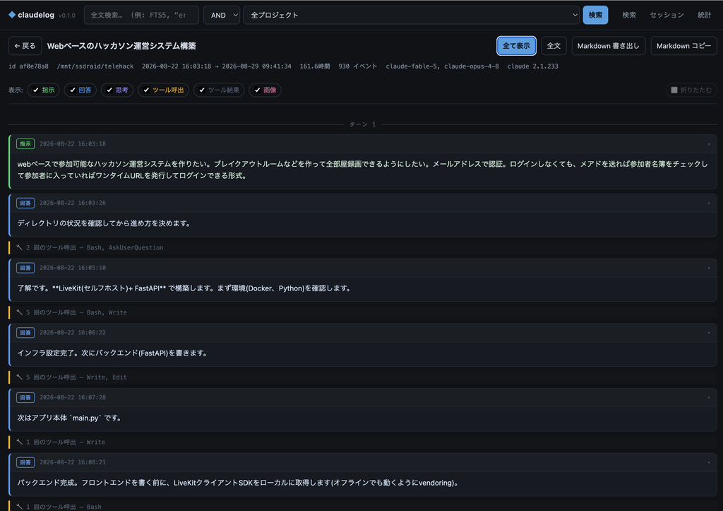Expand 5 回のツール呼出 Write, Edit row
The image size is (723, 511).
tap(362, 377)
